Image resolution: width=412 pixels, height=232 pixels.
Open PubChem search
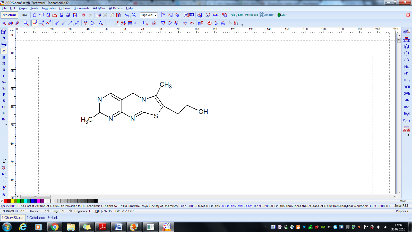tap(237, 15)
